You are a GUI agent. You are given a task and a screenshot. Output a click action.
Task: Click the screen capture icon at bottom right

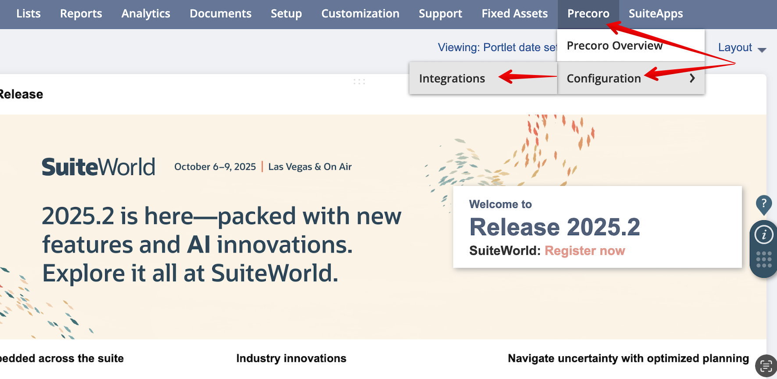(x=766, y=365)
